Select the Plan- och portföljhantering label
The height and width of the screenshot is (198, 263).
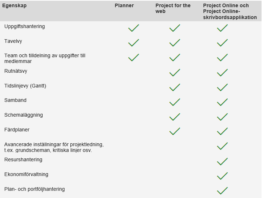35,189
